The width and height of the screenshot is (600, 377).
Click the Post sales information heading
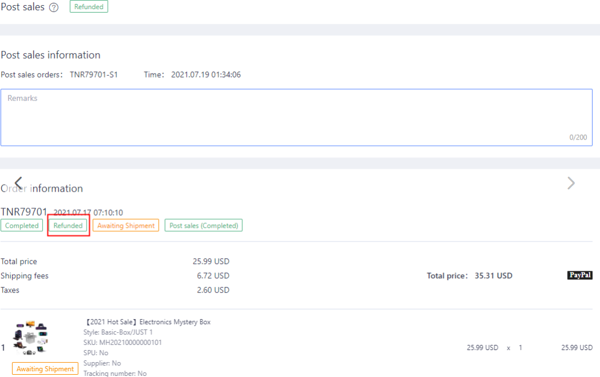(x=50, y=55)
